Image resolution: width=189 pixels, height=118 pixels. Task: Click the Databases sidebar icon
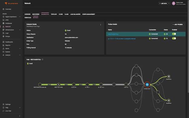click(x=4, y=23)
